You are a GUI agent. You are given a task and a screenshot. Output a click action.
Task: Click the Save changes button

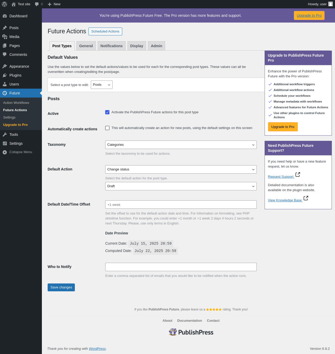click(61, 287)
